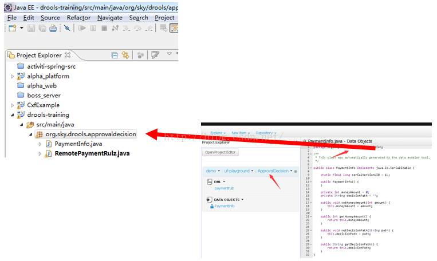Open Project Explorer View Menu triangle
This screenshot has height=261, width=437.
tap(169, 54)
